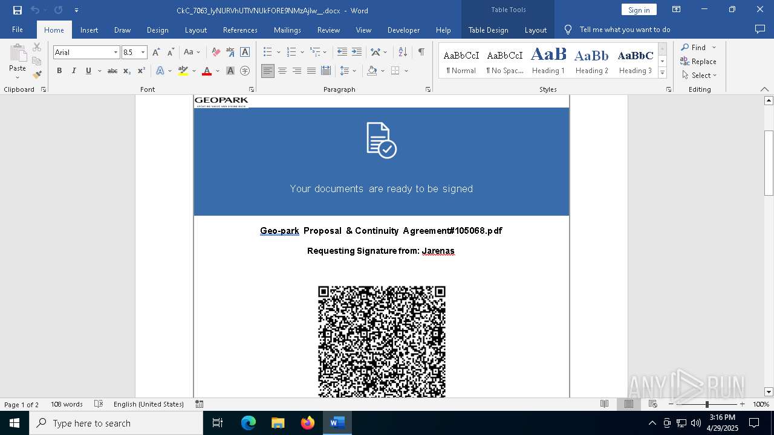The height and width of the screenshot is (435, 774).
Task: Click the QR code image in document
Action: click(382, 342)
